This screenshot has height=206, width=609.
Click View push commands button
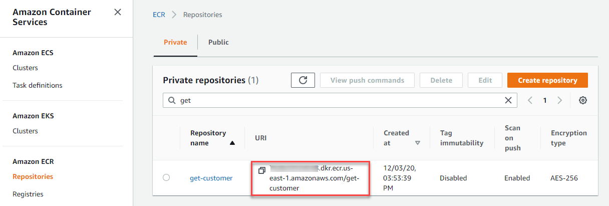tap(367, 80)
